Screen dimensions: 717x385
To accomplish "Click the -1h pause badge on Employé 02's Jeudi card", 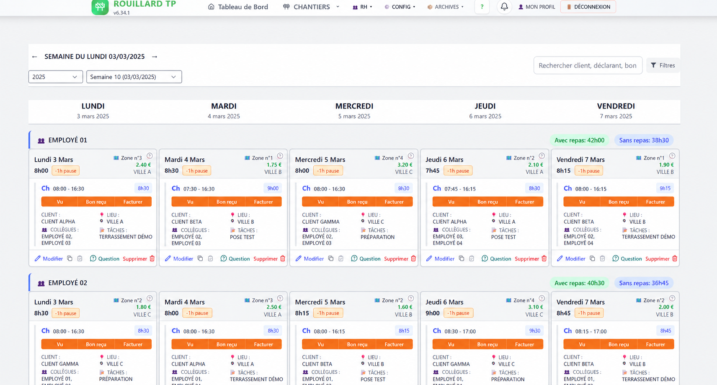I will pos(459,313).
